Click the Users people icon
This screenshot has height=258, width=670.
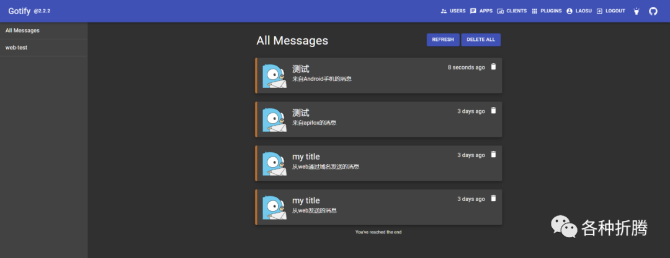point(444,11)
